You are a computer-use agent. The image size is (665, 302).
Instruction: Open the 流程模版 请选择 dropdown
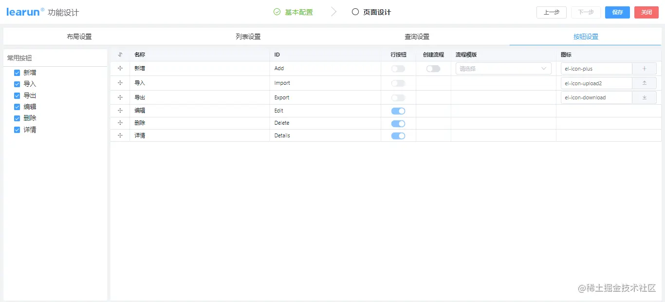(503, 69)
